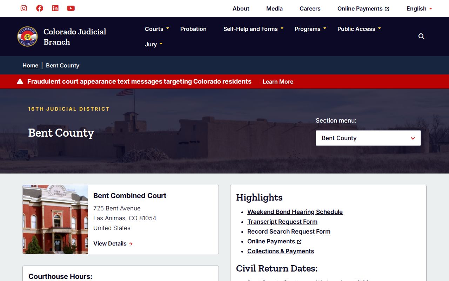Click the external link icon beside Online Payments in Highlights
The width and height of the screenshot is (449, 281).
pos(299,242)
